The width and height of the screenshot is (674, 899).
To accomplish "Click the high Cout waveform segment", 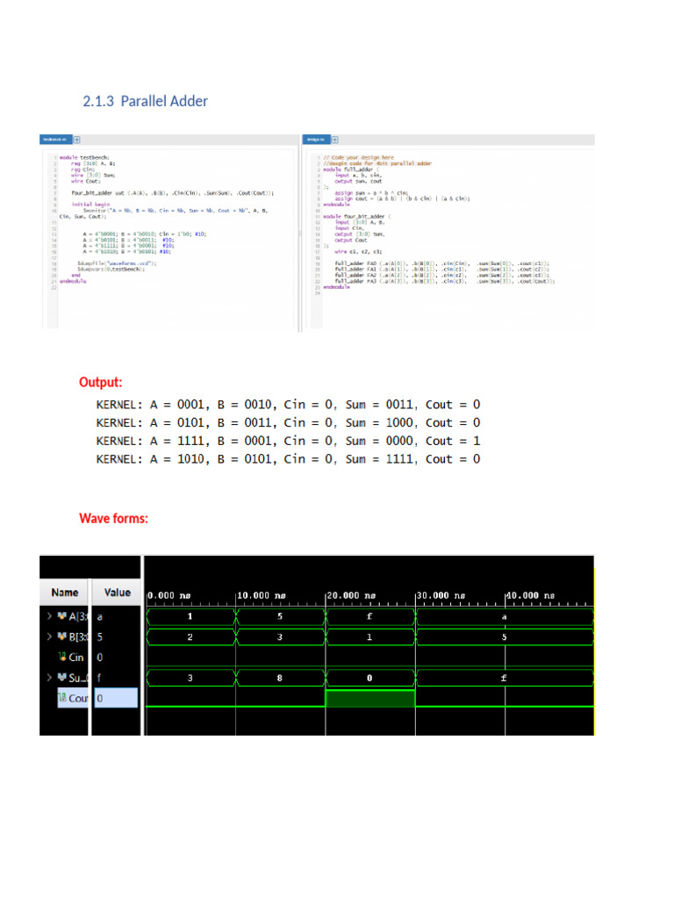I will [x=369, y=698].
